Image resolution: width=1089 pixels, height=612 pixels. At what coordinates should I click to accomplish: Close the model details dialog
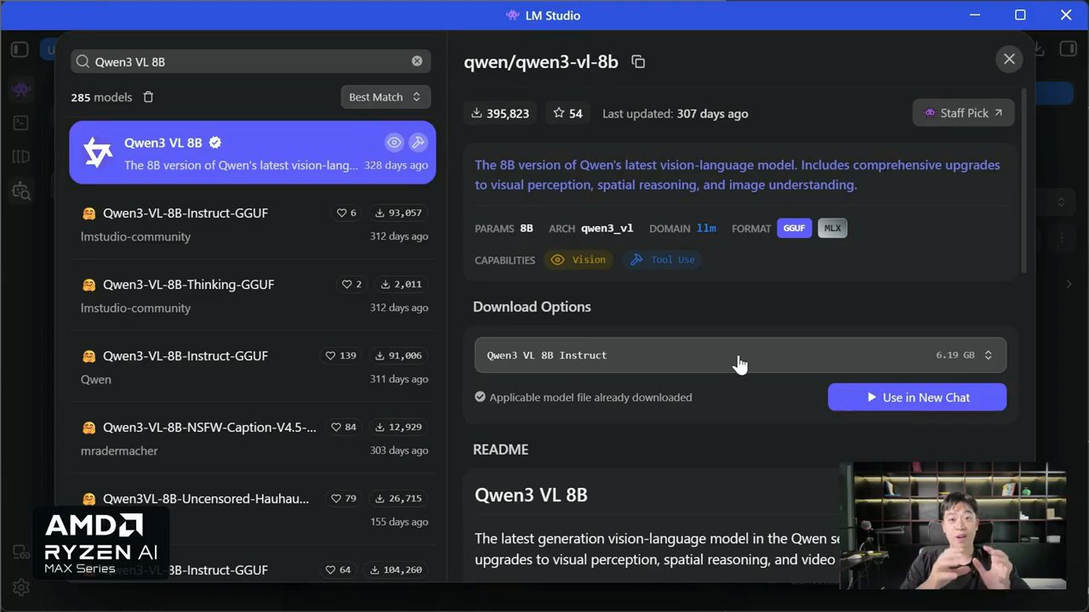[1009, 59]
